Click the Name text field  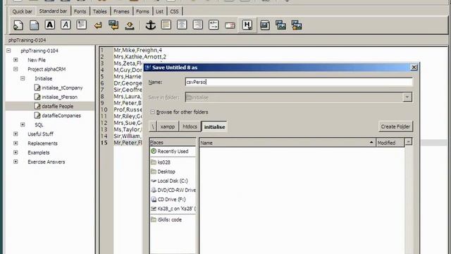(x=299, y=82)
